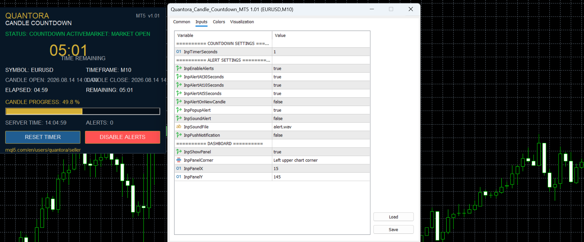Toggle the InpSoundAlert false value
Image resolution: width=584 pixels, height=242 pixels.
[x=321, y=118]
